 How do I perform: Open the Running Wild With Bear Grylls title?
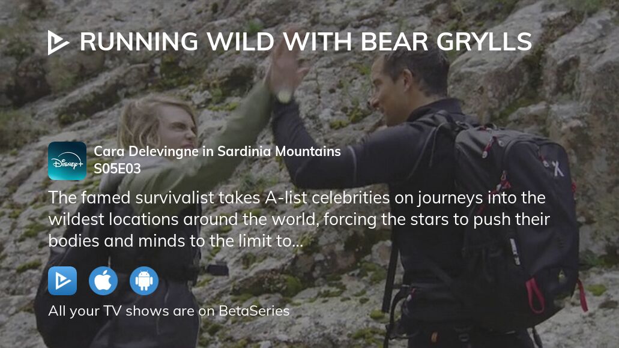click(306, 42)
